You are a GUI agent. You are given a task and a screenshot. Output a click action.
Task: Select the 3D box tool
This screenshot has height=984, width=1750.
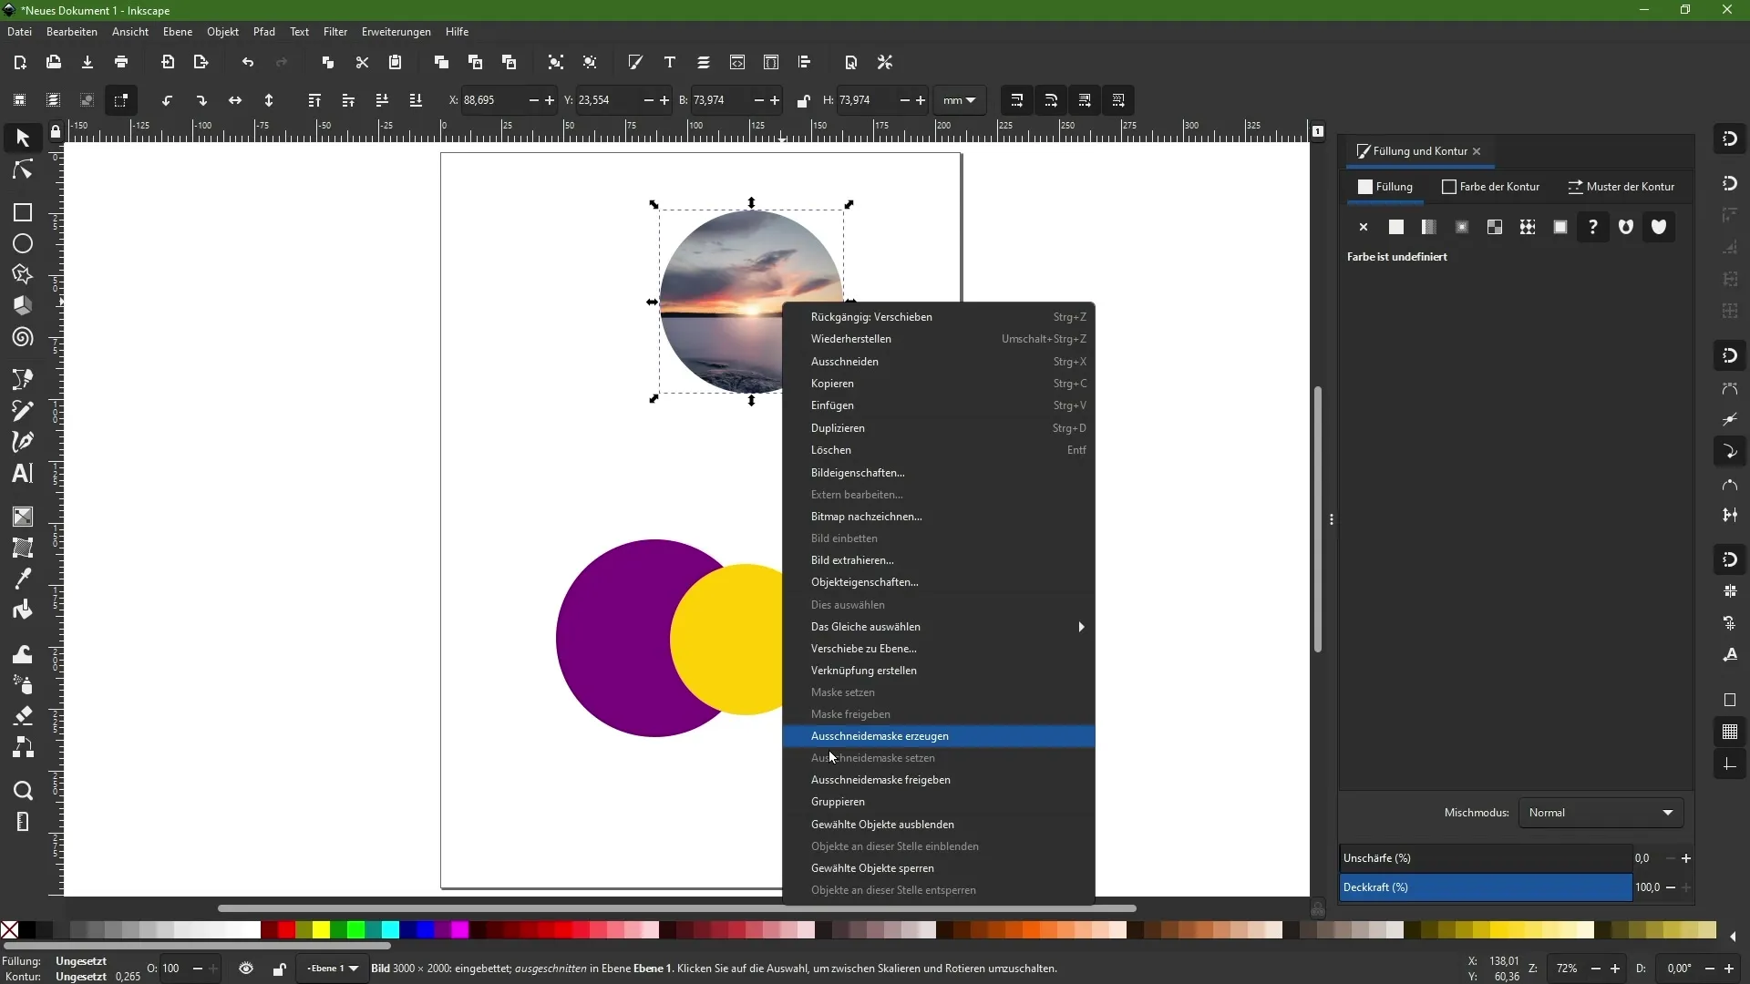(23, 306)
